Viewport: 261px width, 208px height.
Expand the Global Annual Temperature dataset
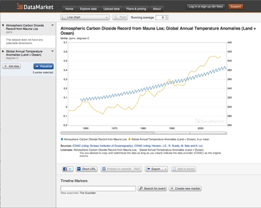pyautogui.click(x=3, y=51)
